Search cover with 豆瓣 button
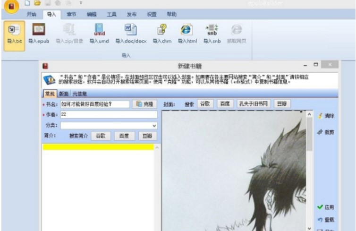Image resolution: width=356 pixels, height=231 pixels. (x=282, y=104)
